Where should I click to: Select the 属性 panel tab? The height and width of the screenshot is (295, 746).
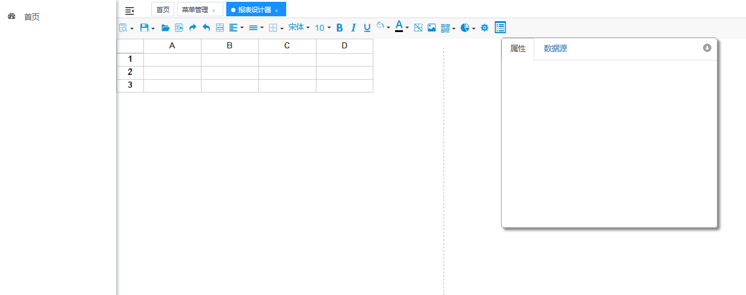point(518,49)
